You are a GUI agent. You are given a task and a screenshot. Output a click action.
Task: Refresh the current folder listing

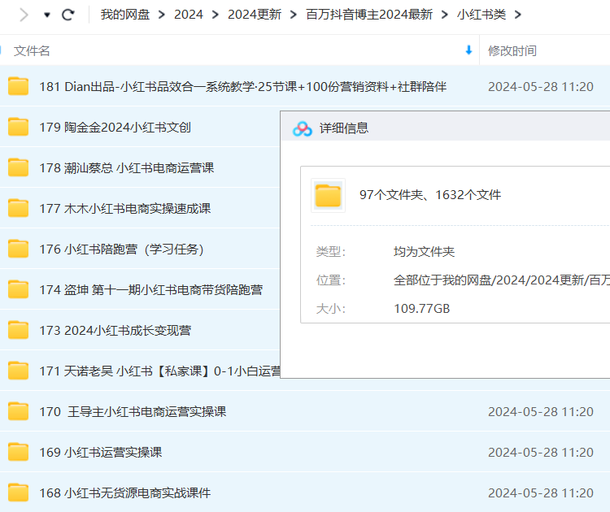point(68,15)
